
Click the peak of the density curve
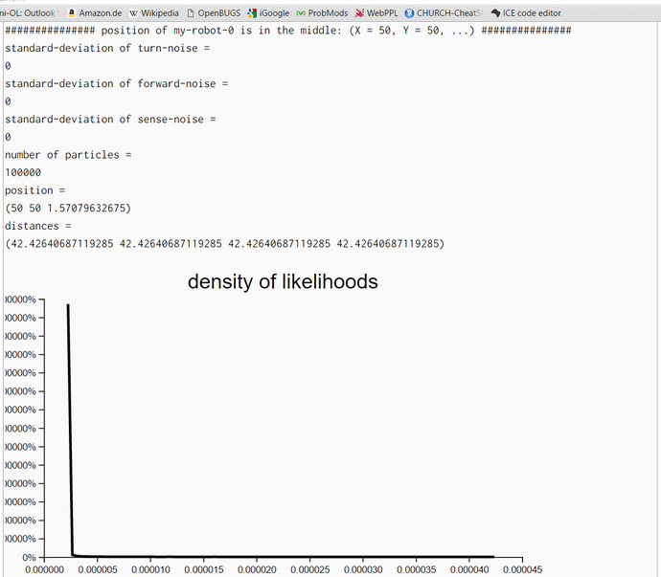[x=68, y=305]
